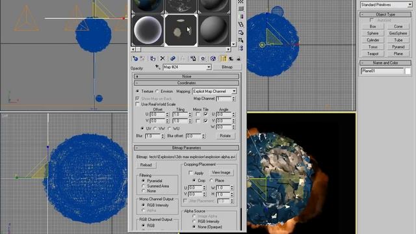Click the Plane01 object color swatch
The image size is (416, 234).
coord(408,71)
